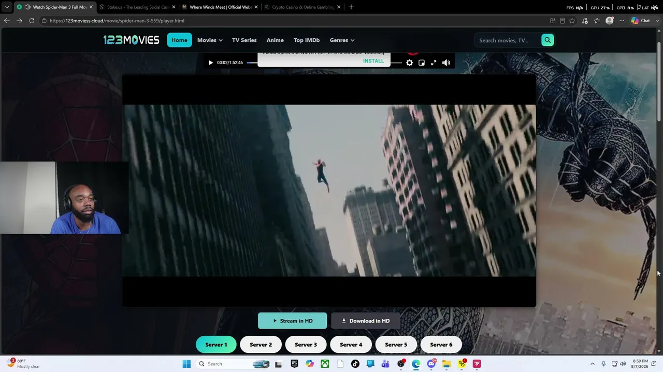Go back to previous page

click(x=7, y=21)
